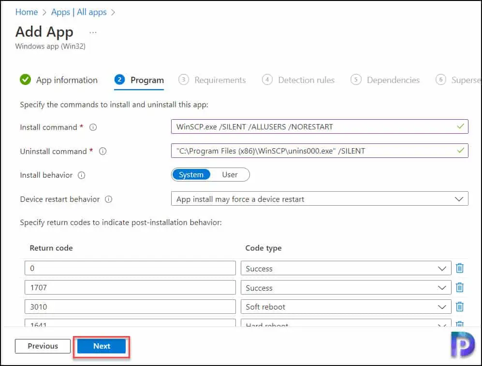Delete the return code 1707 row

pyautogui.click(x=460, y=287)
